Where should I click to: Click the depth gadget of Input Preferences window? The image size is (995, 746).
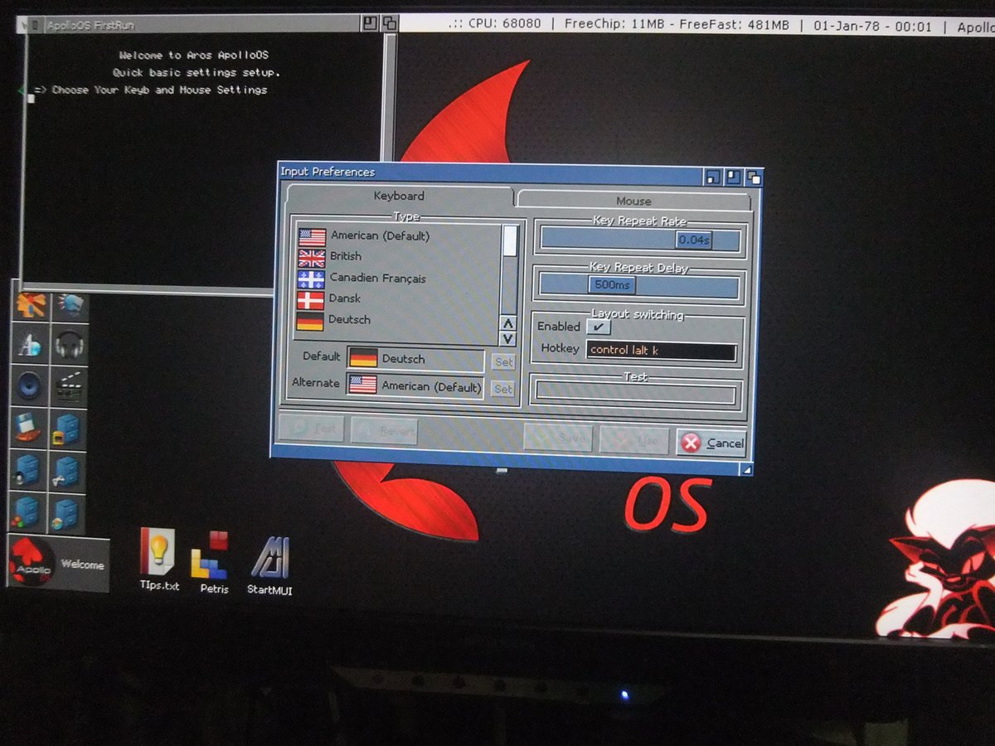coord(754,177)
